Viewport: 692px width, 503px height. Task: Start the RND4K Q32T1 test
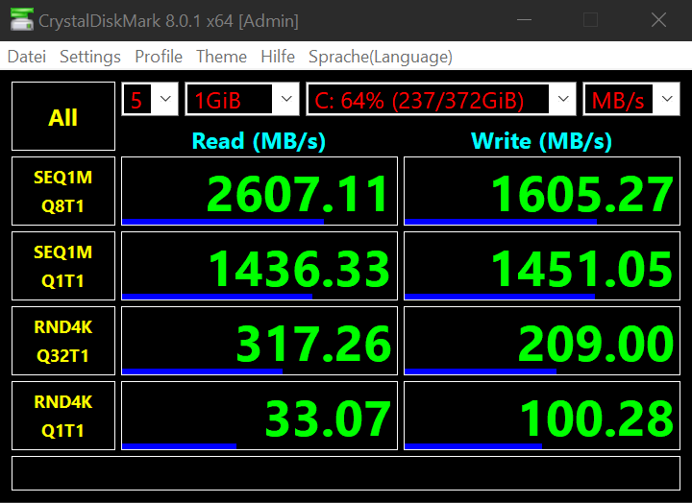63,341
